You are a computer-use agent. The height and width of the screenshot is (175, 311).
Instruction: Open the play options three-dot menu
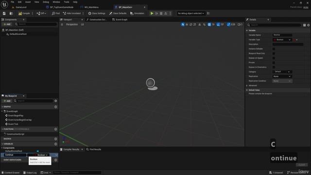point(170,14)
